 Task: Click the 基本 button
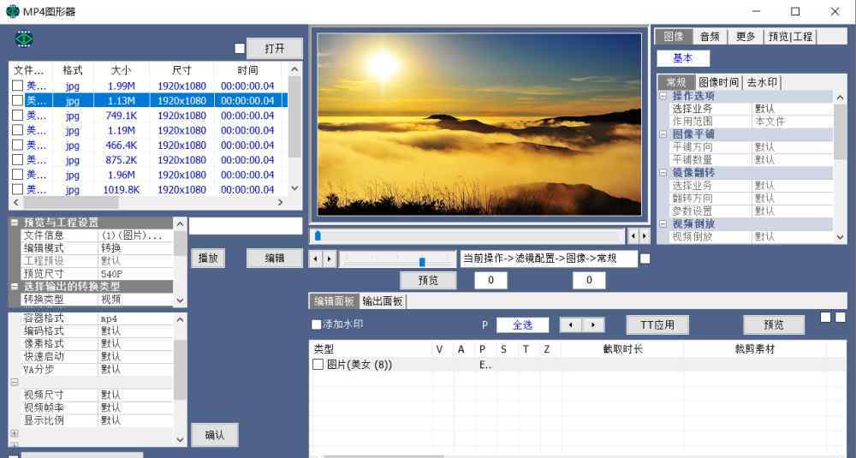pos(683,58)
